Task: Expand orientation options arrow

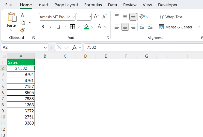Action: coord(147,17)
